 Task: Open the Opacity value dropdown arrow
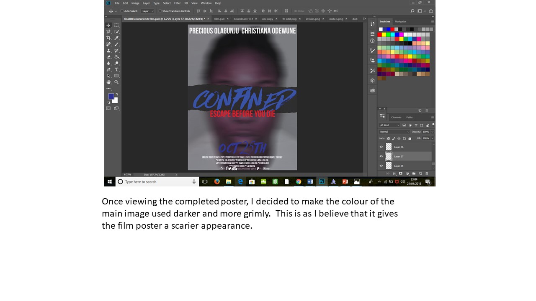coord(432,132)
